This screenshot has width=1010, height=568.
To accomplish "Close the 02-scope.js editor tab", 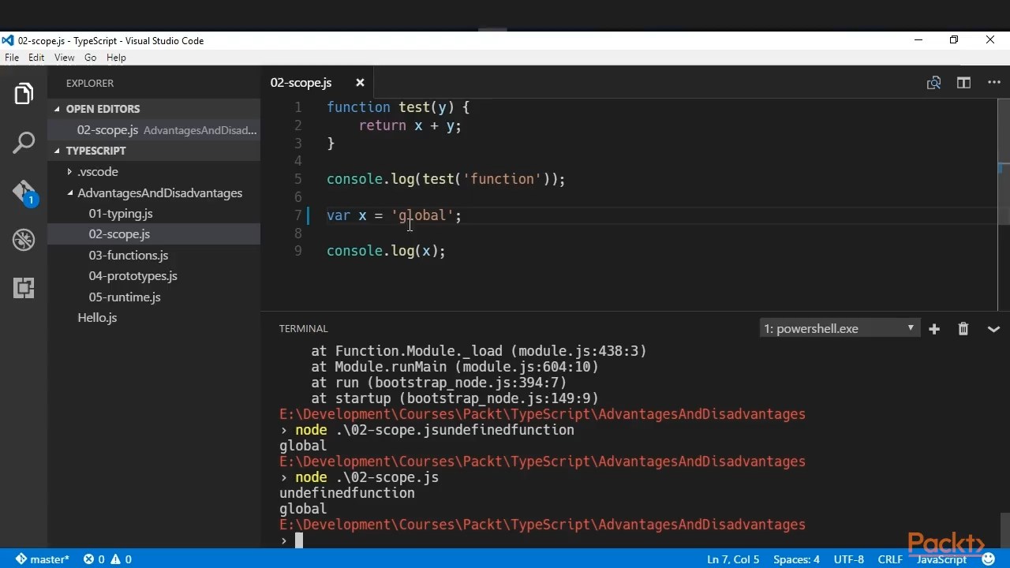I will coord(360,83).
